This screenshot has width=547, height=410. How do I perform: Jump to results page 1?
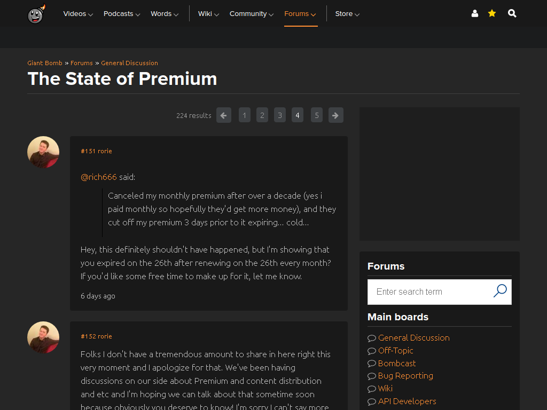coord(244,115)
